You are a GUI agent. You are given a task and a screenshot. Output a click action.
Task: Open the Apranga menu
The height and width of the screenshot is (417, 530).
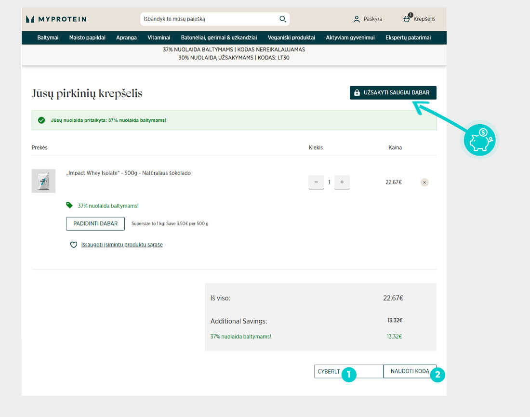pyautogui.click(x=126, y=38)
